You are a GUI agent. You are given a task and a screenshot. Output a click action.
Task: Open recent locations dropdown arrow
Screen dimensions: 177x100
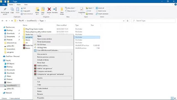pyautogui.click(x=9, y=21)
